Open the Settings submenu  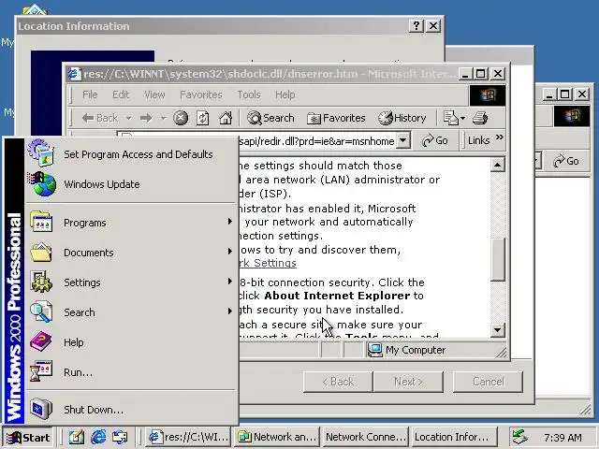[x=132, y=282]
